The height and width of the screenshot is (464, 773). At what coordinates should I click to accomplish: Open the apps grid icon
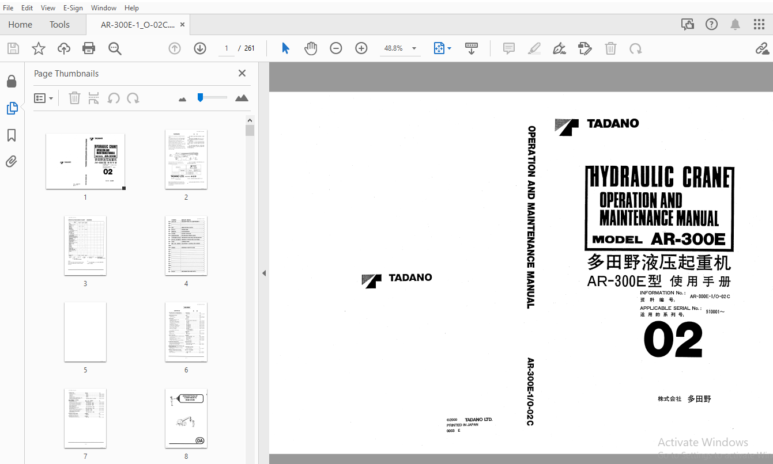[x=759, y=24]
